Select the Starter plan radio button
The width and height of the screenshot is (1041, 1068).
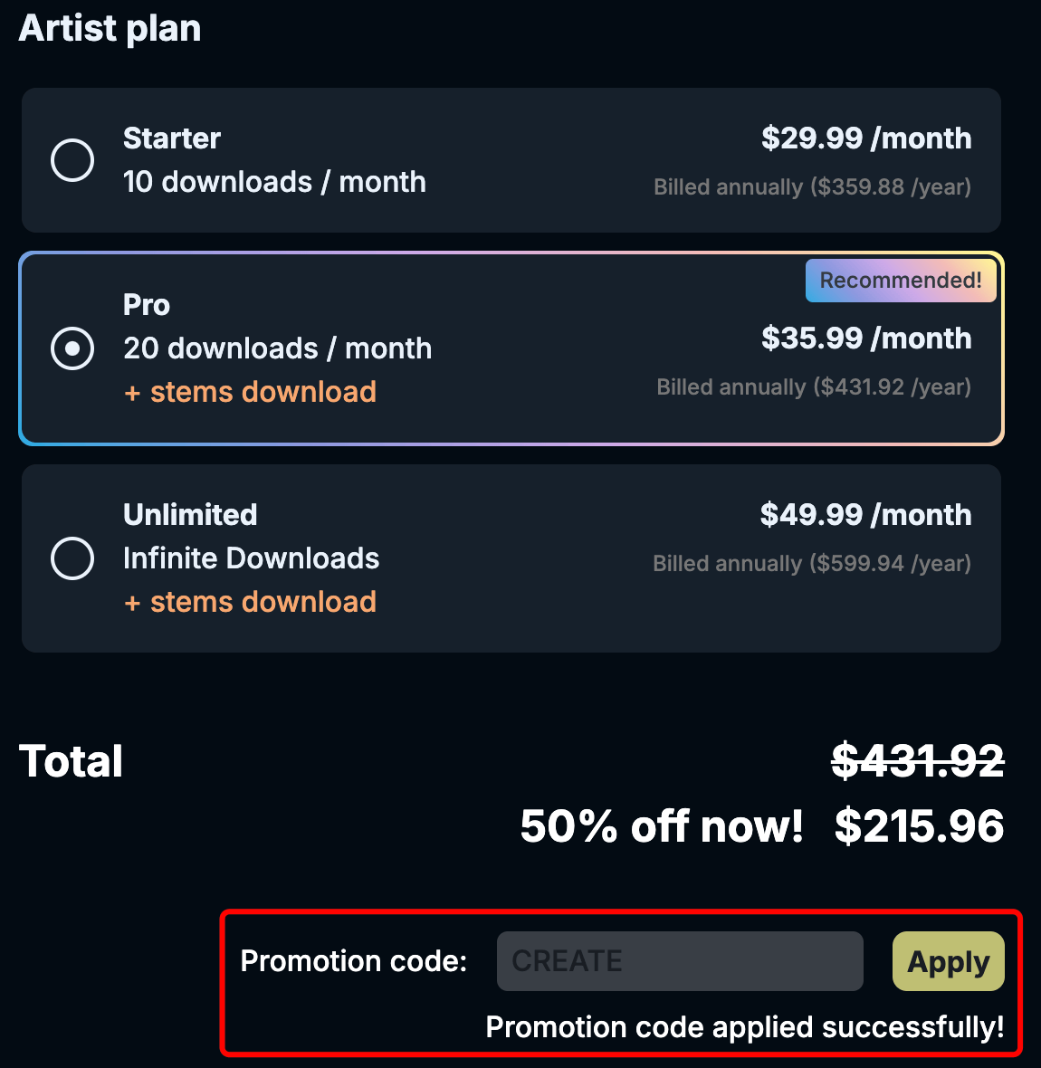[x=72, y=160]
